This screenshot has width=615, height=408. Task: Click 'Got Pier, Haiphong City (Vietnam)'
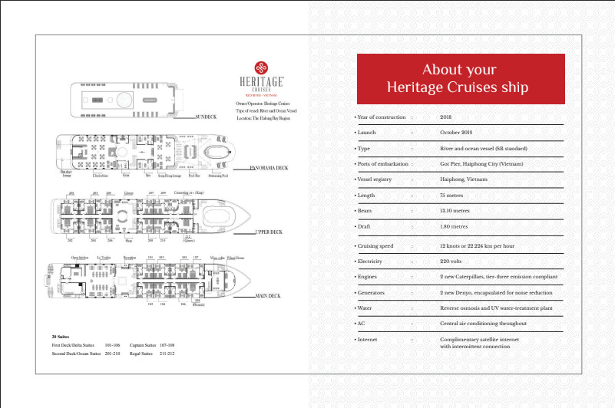pos(481,164)
